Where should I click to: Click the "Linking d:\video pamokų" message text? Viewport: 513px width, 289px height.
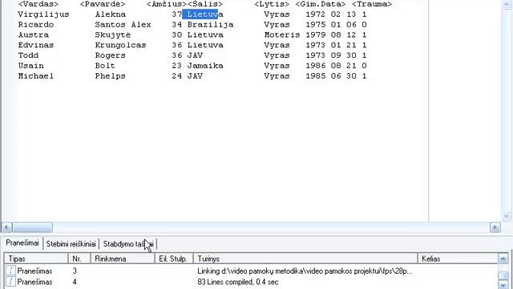pos(305,271)
